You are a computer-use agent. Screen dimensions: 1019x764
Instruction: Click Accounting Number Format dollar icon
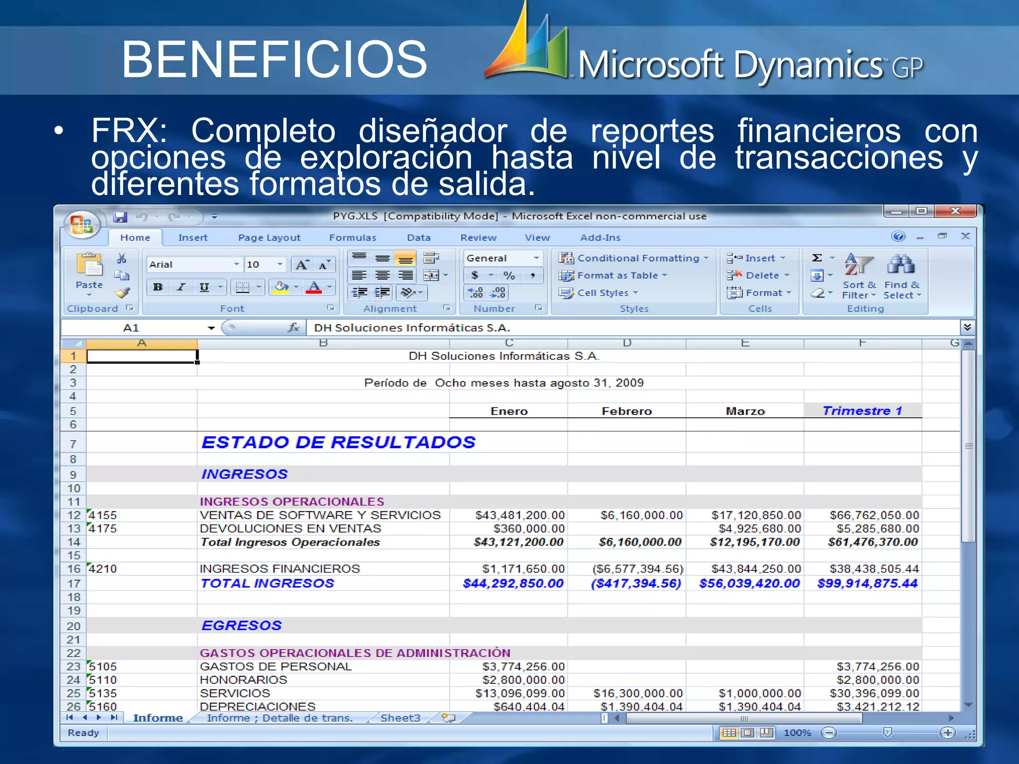coord(475,275)
